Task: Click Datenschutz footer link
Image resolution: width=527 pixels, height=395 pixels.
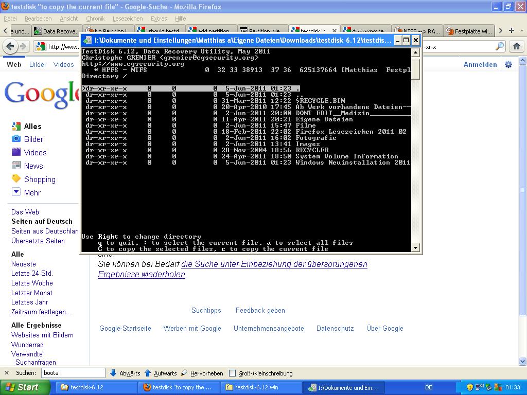Action: [335, 329]
